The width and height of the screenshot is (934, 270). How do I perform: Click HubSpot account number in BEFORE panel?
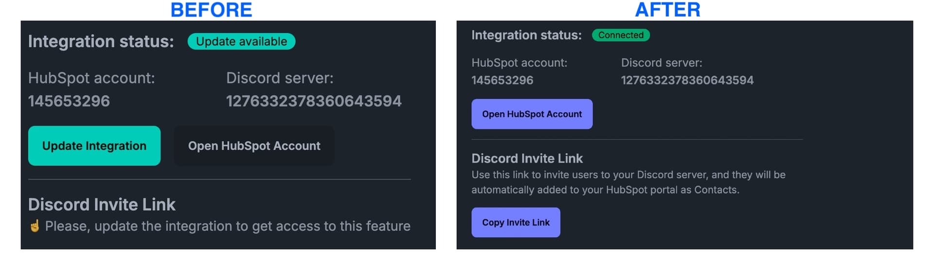69,101
